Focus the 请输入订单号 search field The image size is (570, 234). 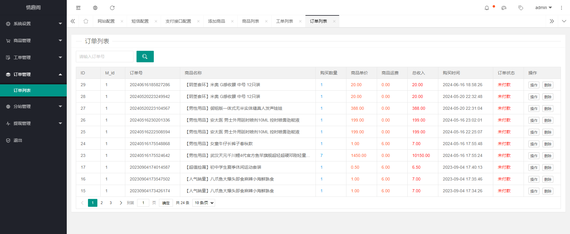click(x=105, y=57)
